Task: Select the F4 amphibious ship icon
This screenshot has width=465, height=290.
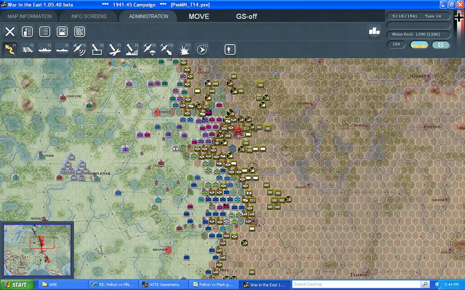Action: pyautogui.click(x=62, y=49)
